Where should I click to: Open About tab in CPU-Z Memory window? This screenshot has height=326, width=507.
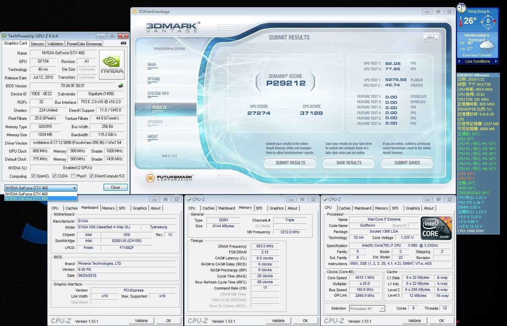[x=292, y=208]
